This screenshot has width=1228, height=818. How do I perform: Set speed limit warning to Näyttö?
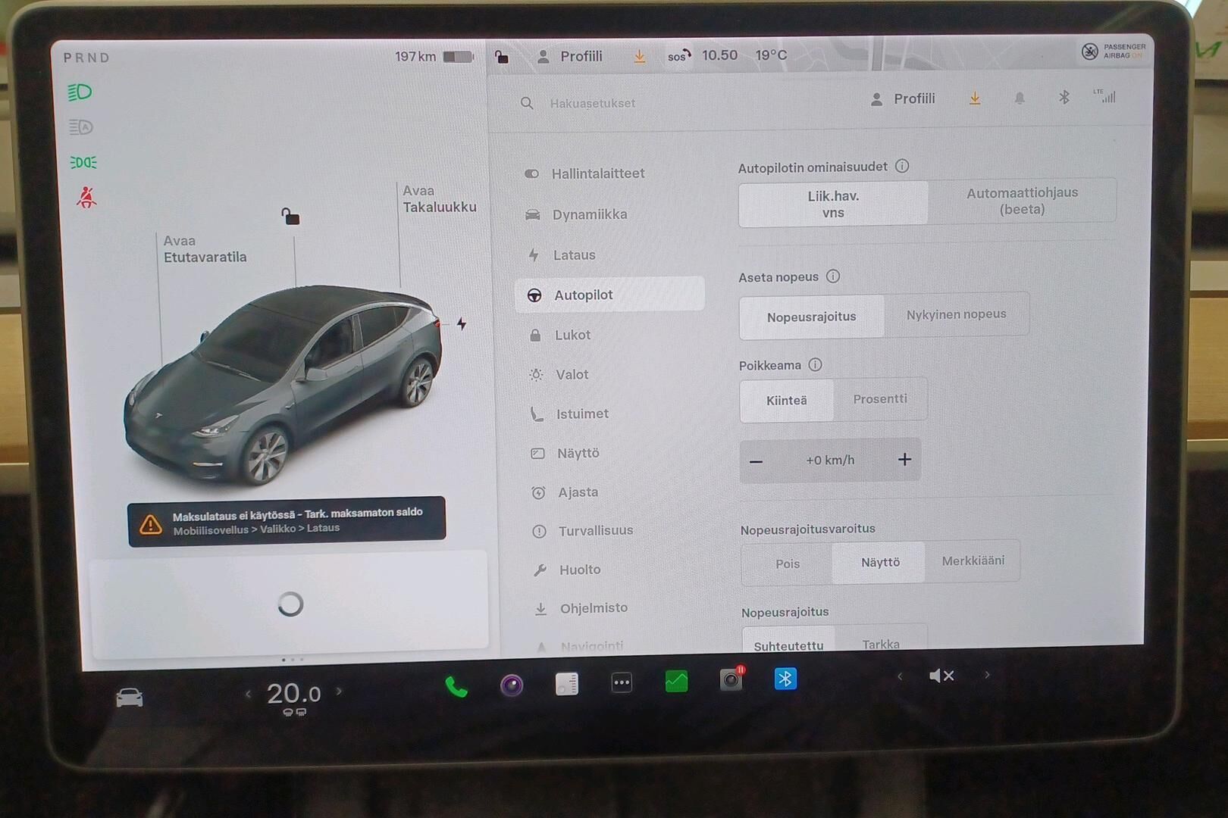pyautogui.click(x=880, y=562)
